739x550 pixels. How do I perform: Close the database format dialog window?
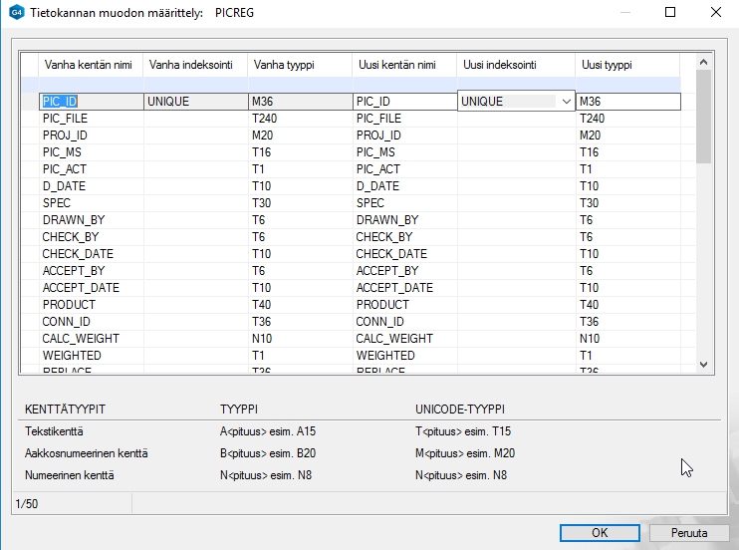coord(716,13)
